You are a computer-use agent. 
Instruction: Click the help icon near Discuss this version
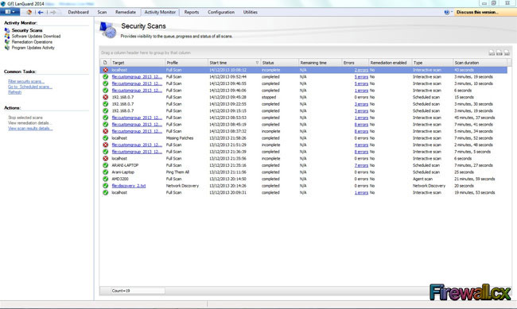(446, 12)
